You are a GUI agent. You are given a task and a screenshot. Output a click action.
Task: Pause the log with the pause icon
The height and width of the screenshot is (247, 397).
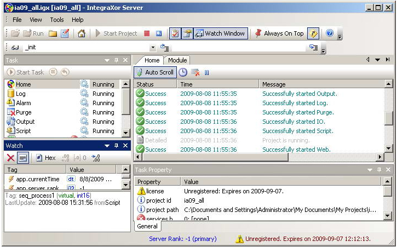(207, 72)
